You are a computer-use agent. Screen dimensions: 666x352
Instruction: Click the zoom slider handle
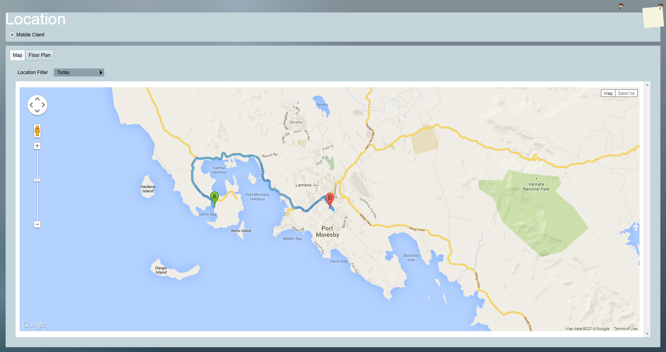[37, 180]
